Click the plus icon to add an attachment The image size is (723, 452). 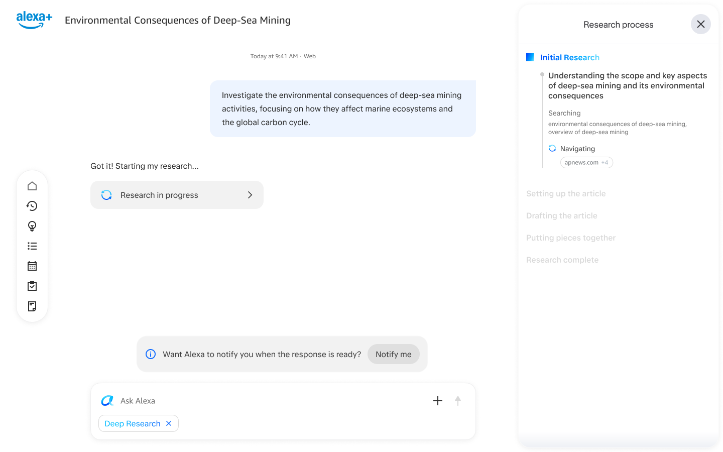[438, 401]
